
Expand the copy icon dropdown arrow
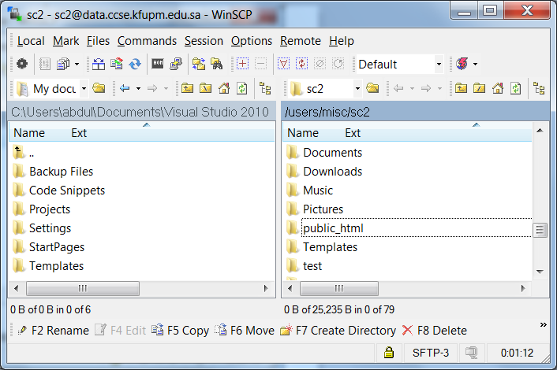coord(77,64)
